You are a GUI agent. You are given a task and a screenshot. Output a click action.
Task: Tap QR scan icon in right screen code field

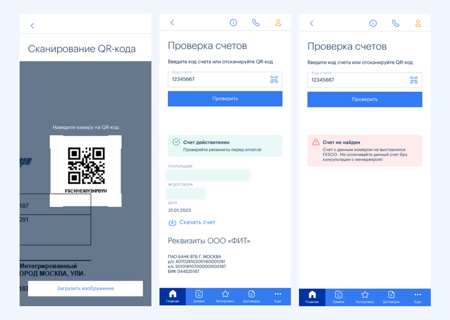(414, 80)
